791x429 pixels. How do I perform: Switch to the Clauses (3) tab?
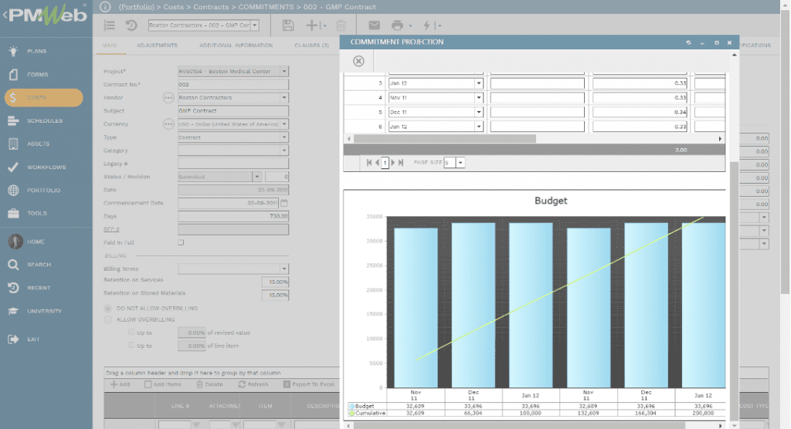(312, 46)
